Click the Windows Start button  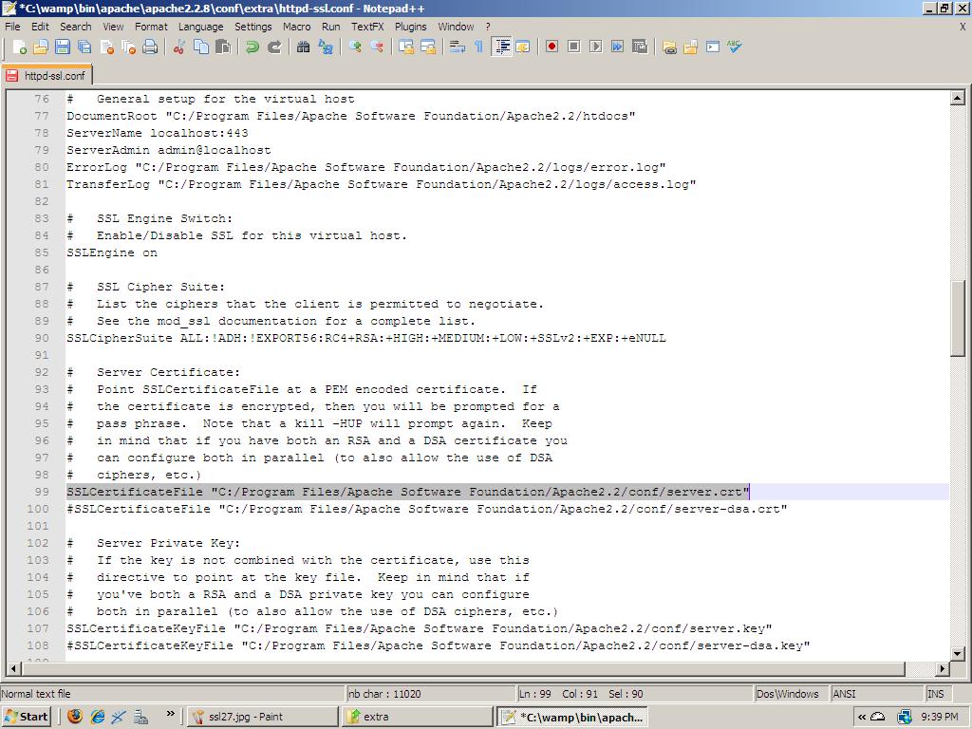point(27,717)
